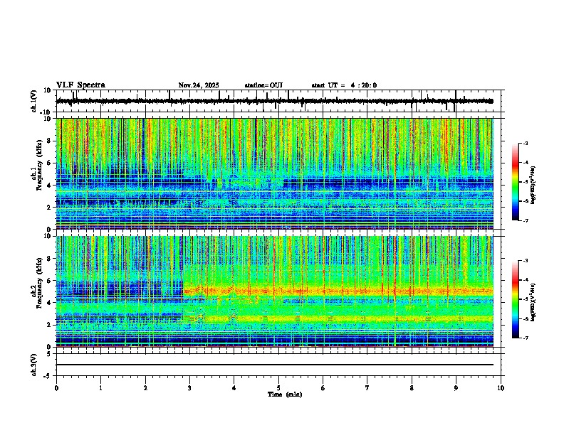The width and height of the screenshot is (564, 435).
Task: Click the '-5' tick on ch.2 colorbar
Action: point(526,299)
